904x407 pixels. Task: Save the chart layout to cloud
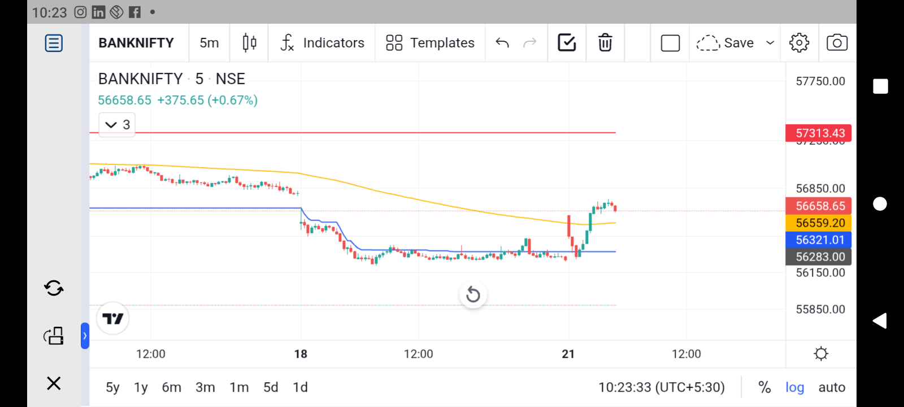[725, 43]
